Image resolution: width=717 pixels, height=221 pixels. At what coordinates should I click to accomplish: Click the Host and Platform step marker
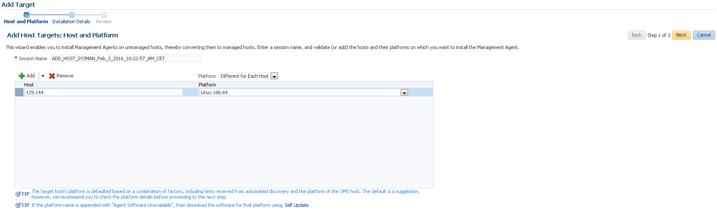(26, 15)
